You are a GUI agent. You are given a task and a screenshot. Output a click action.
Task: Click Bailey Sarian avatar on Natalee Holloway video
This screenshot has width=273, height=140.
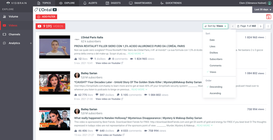click(x=77, y=111)
